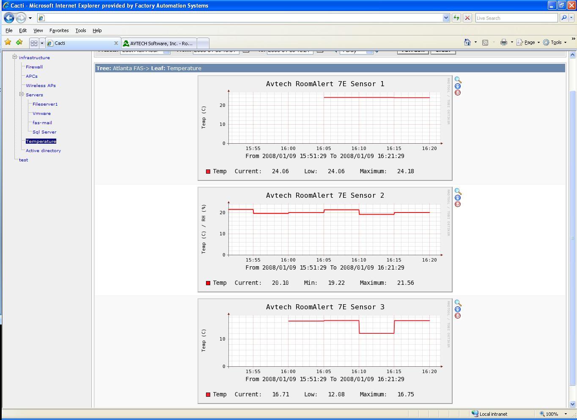Click the infrastructure tree label
This screenshot has width=577, height=420.
coord(34,57)
